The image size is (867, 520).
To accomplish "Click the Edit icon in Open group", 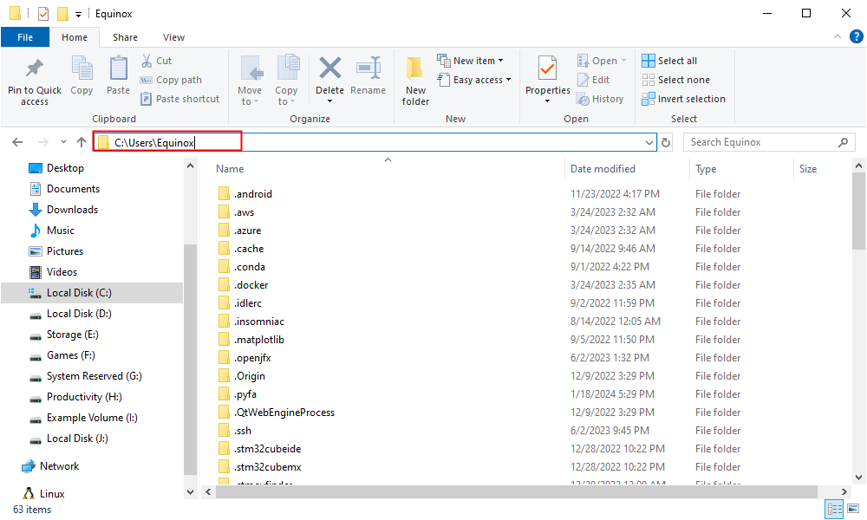I will [x=583, y=80].
